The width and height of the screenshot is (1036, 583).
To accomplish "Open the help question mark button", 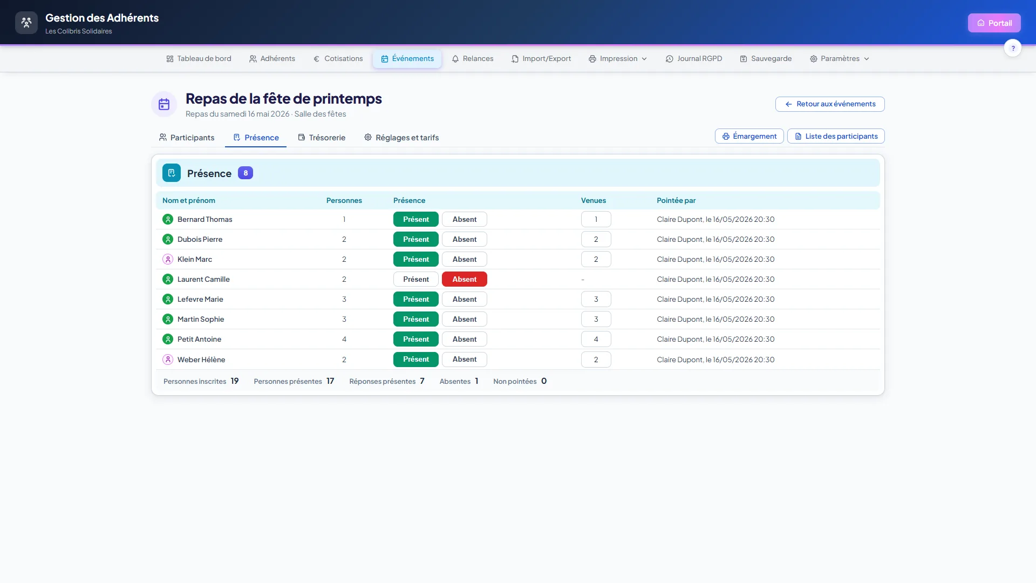I will tap(1013, 48).
